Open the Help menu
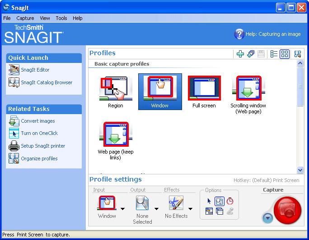This screenshot has height=240, width=309. pyautogui.click(x=77, y=18)
